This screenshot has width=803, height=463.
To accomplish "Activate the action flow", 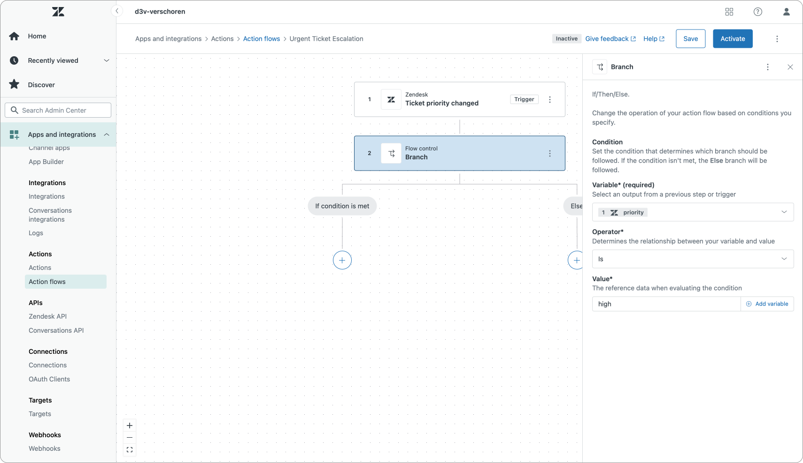I will (733, 39).
